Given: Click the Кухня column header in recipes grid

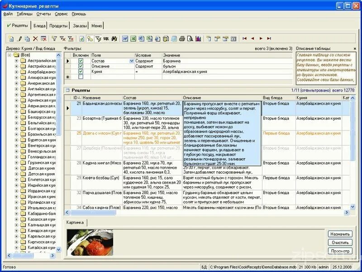Looking at the screenshot, I should click(318, 98).
